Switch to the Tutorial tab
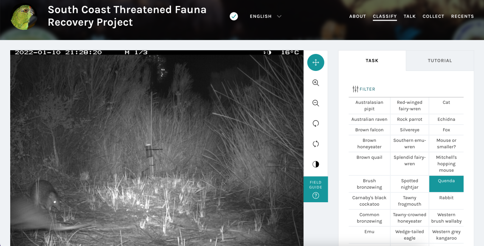Viewport: 484px width, 246px height. (440, 60)
